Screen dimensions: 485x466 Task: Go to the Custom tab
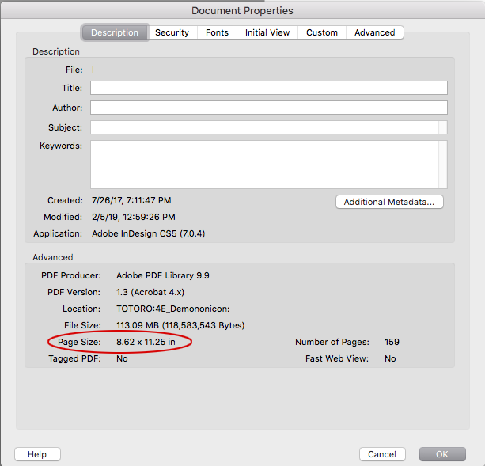tap(322, 32)
